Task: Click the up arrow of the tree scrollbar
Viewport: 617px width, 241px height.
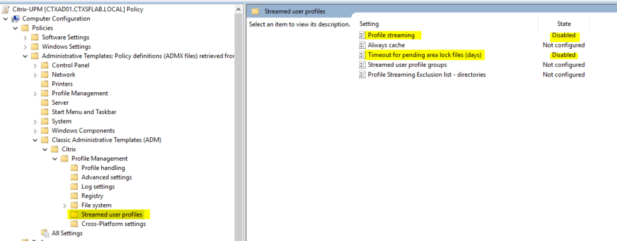Action: point(239,9)
